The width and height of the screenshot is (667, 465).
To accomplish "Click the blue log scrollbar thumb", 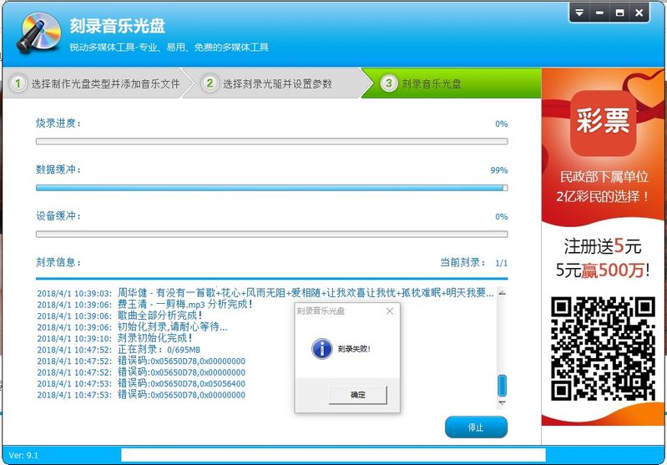I will click(x=502, y=386).
